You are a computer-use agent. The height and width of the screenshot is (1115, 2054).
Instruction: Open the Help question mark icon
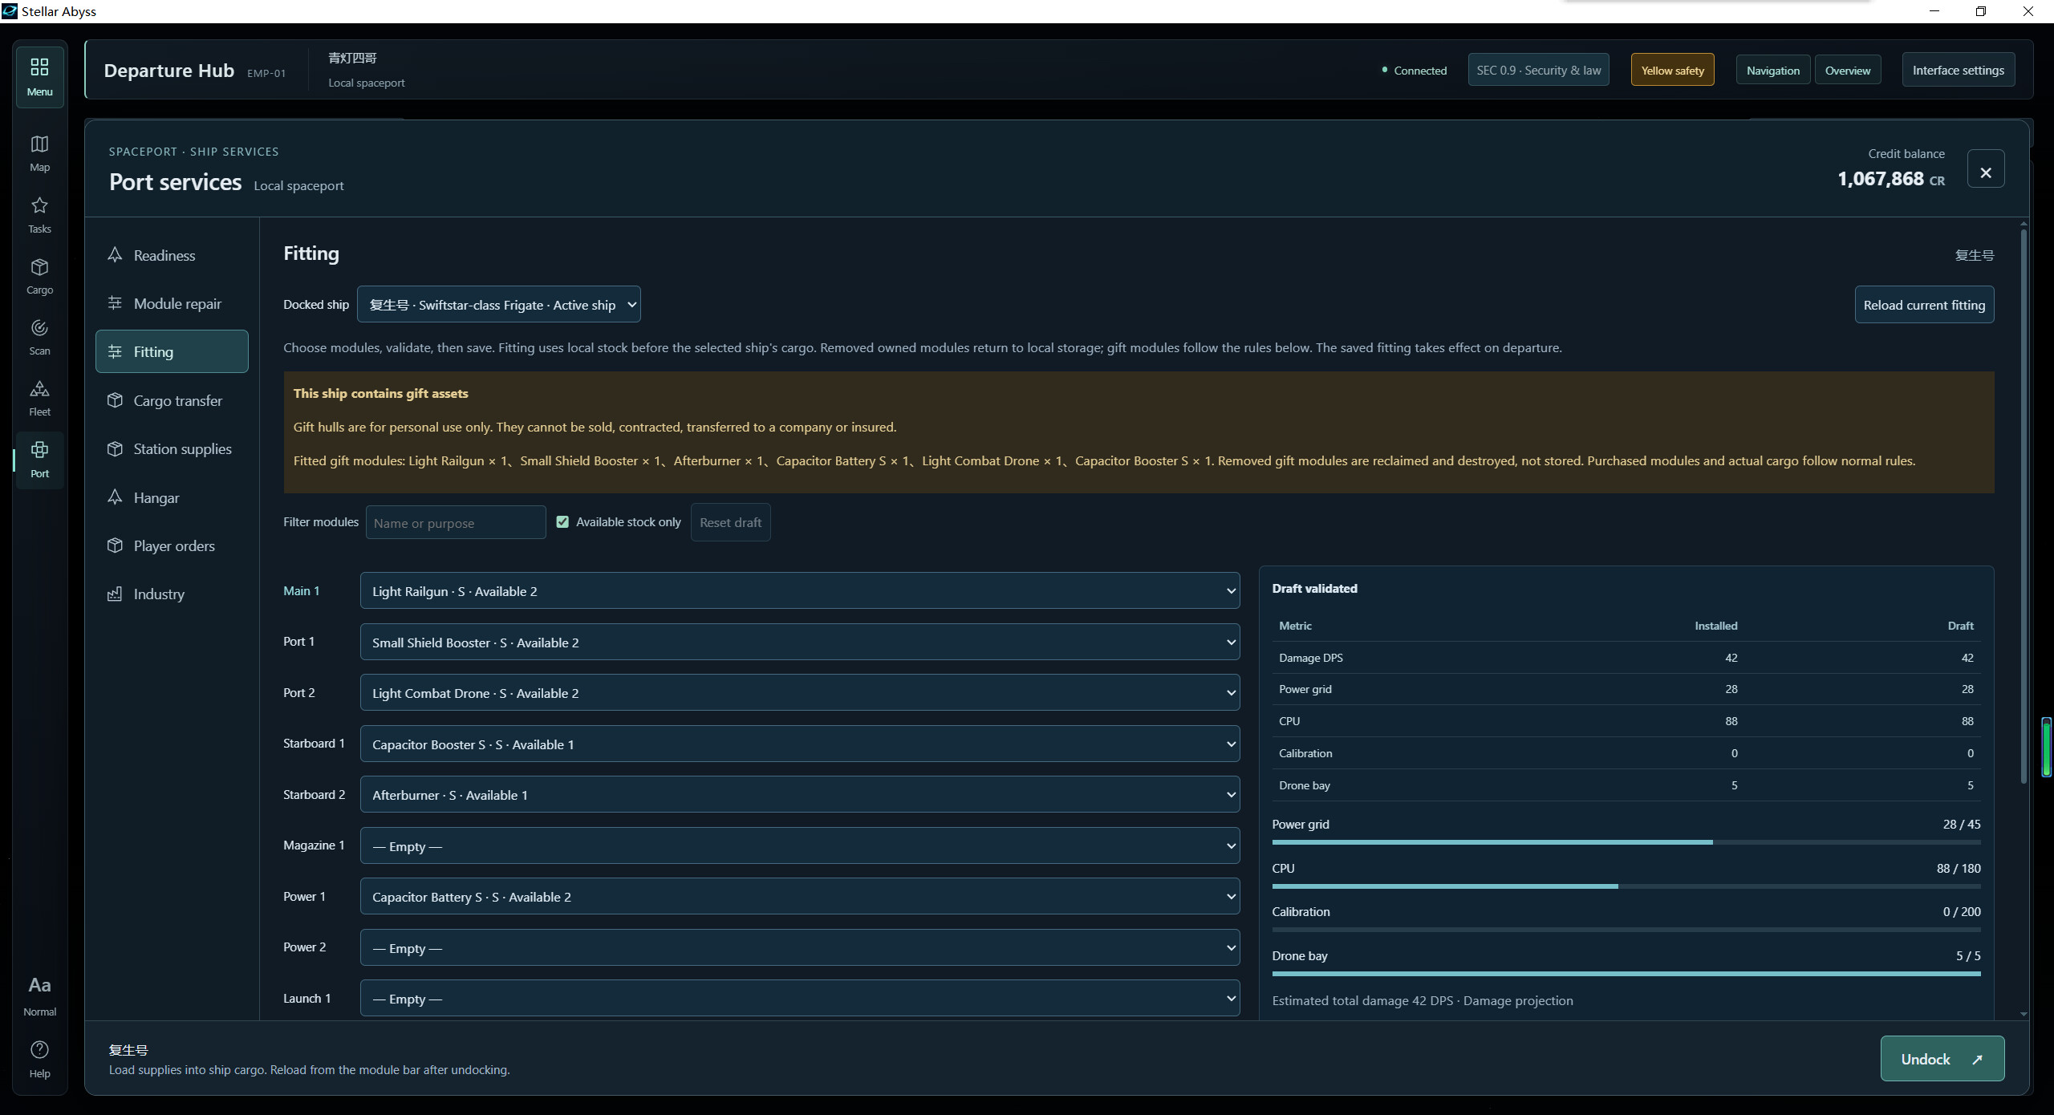click(39, 1059)
